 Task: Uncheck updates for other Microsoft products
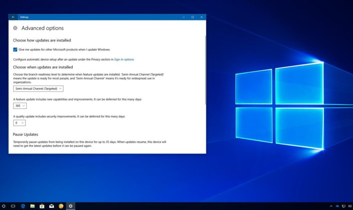pos(16,50)
